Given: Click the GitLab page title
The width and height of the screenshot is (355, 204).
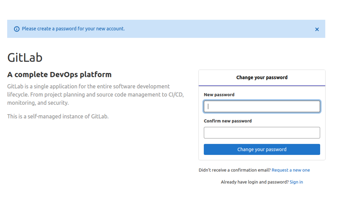Looking at the screenshot, I should coord(25,57).
